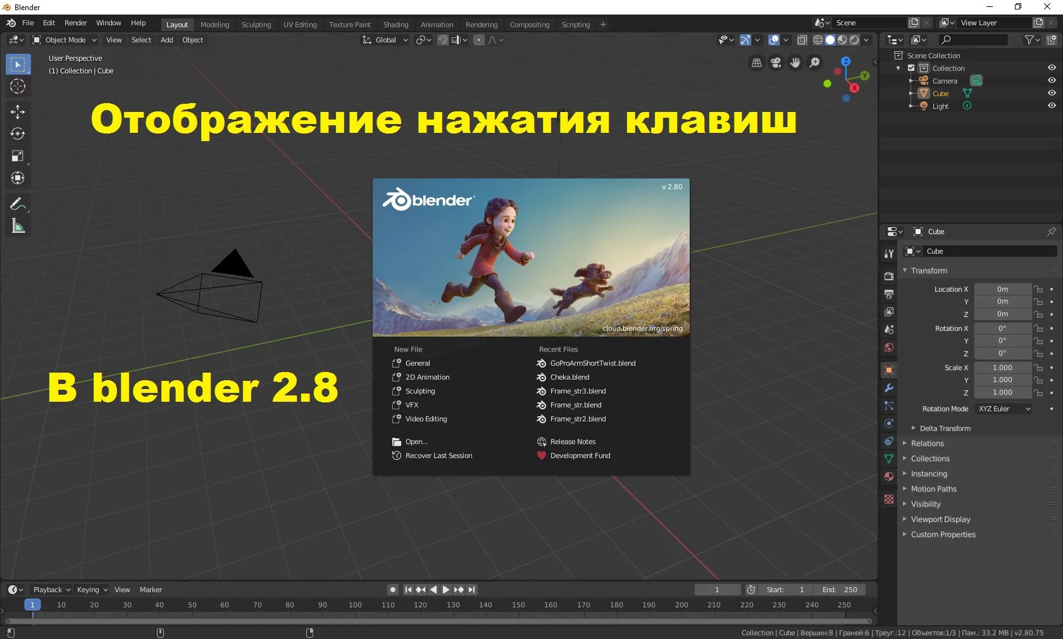This screenshot has width=1063, height=639.
Task: Switch to the UV Editing workspace tab
Action: (x=300, y=25)
